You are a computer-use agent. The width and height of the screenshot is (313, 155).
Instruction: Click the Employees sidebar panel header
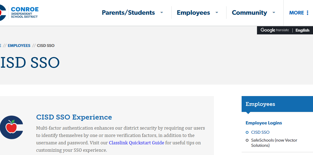tap(277, 104)
